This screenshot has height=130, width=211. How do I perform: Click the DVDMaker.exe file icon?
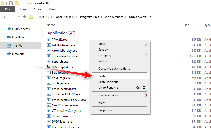point(49,122)
